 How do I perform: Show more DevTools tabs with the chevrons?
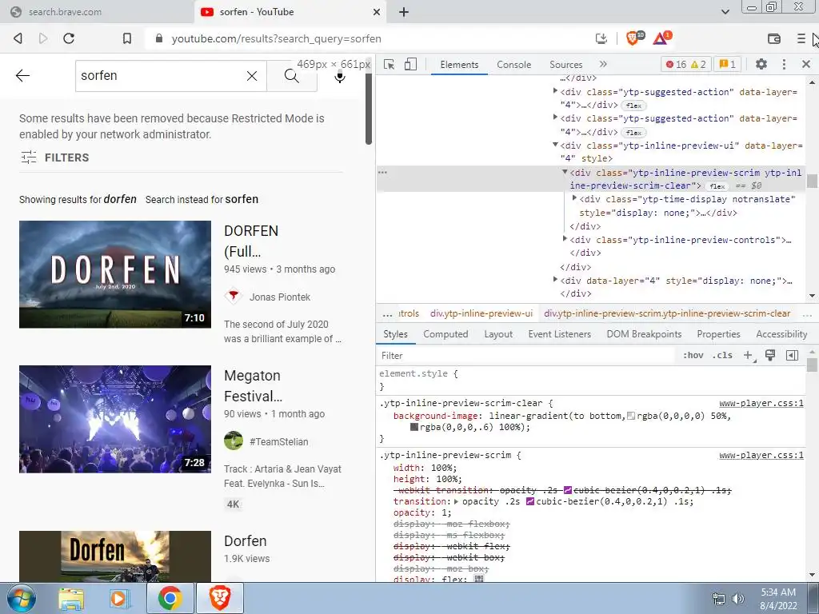pyautogui.click(x=603, y=64)
